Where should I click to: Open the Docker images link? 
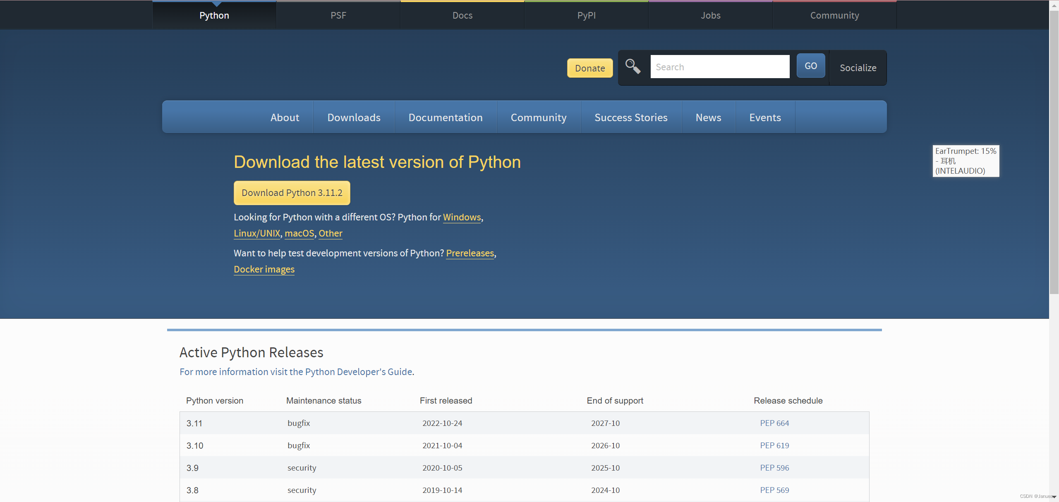(264, 269)
